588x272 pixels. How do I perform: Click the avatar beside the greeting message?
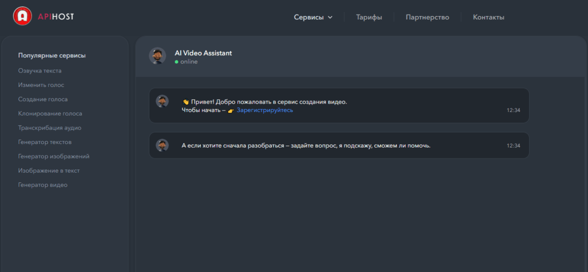tap(162, 101)
